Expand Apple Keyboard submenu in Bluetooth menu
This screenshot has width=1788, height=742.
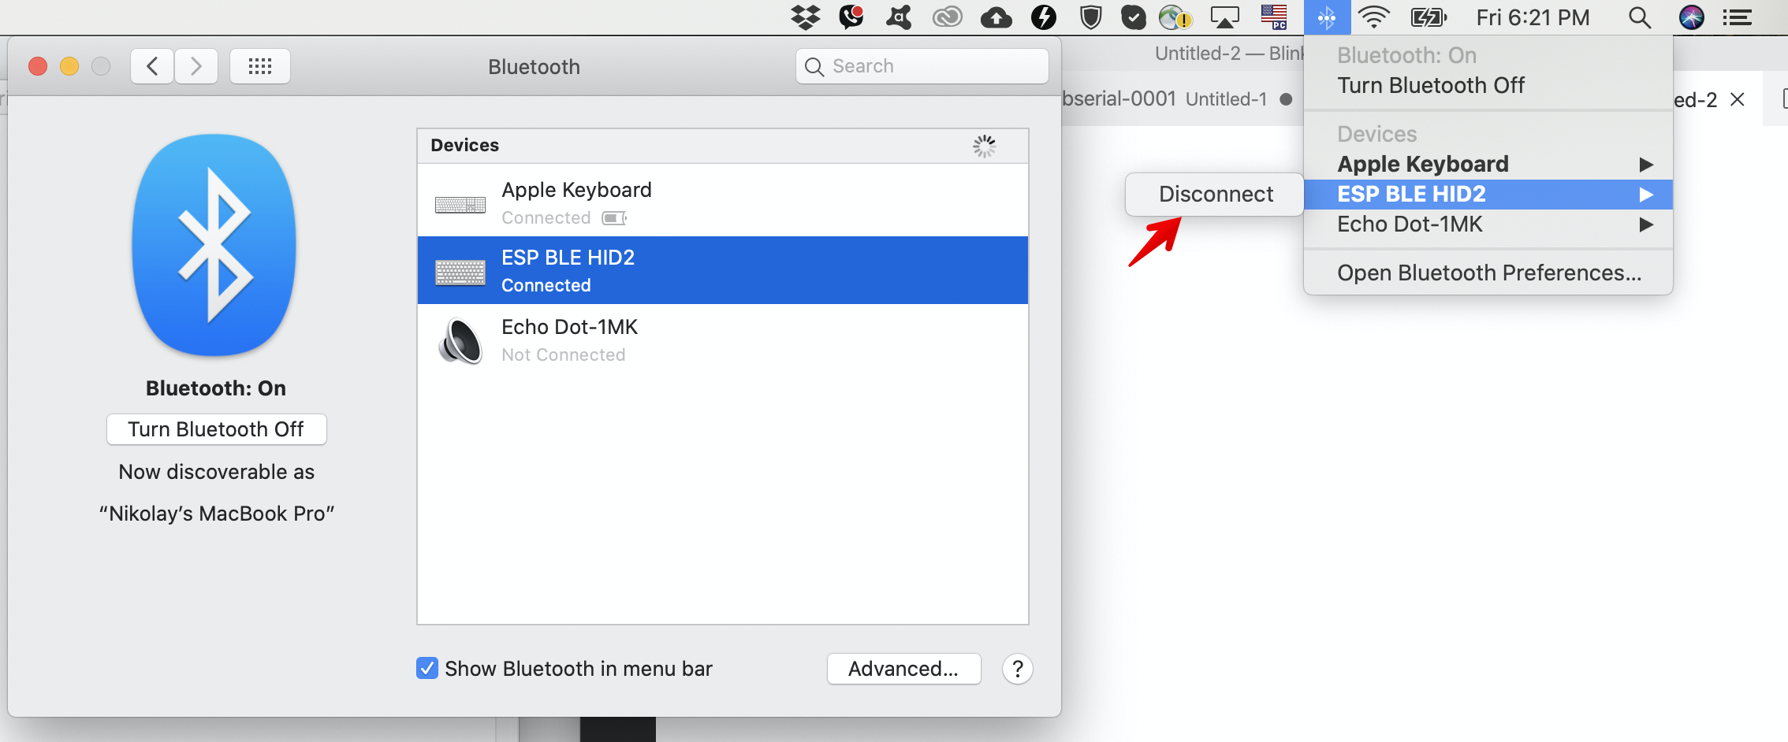(1488, 164)
